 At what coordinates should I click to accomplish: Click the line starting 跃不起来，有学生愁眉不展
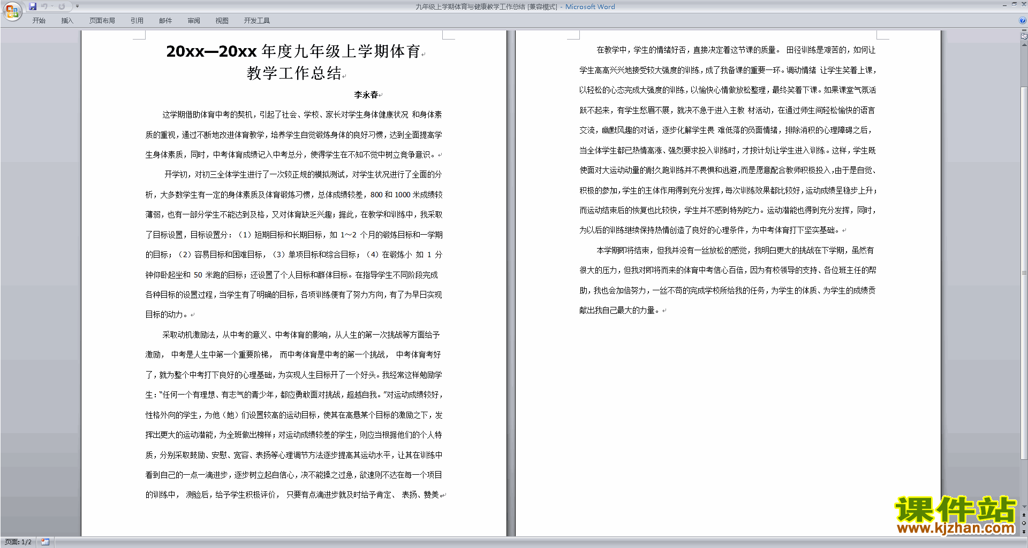727,110
